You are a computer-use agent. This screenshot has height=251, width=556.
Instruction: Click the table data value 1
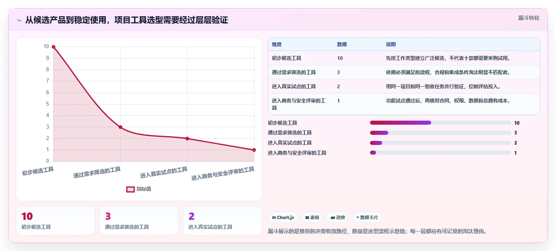click(x=339, y=101)
